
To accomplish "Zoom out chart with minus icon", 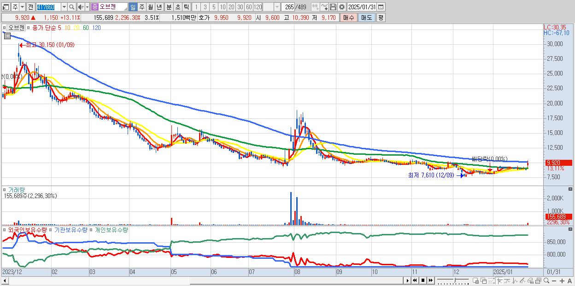I will 554,281.
